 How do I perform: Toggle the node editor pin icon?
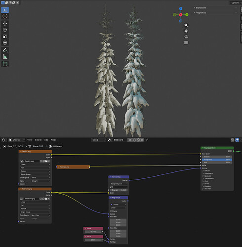click(x=147, y=140)
